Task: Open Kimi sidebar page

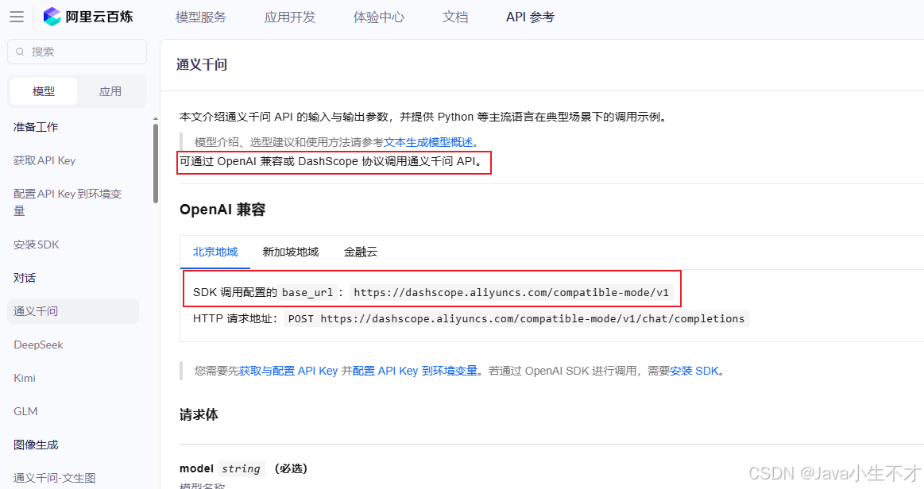Action: coord(25,378)
